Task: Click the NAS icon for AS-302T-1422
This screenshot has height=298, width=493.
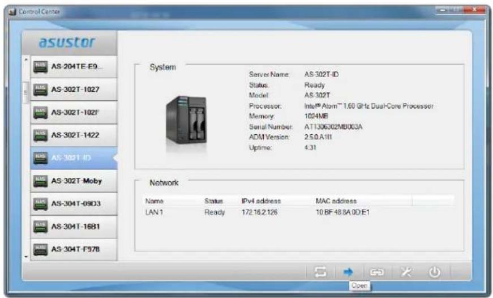Action: [40, 135]
